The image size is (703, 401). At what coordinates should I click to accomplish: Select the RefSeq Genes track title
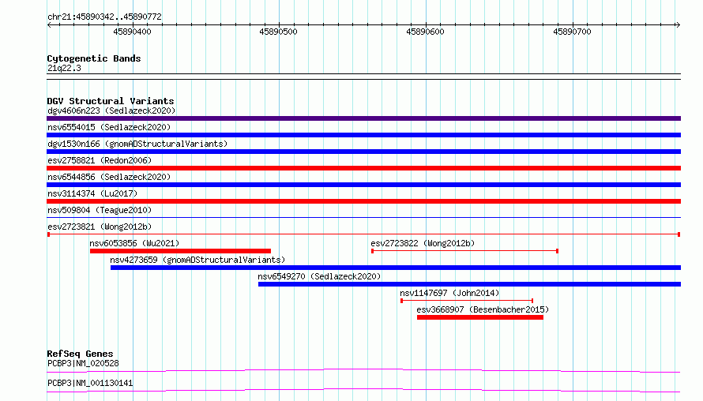pyautogui.click(x=80, y=354)
